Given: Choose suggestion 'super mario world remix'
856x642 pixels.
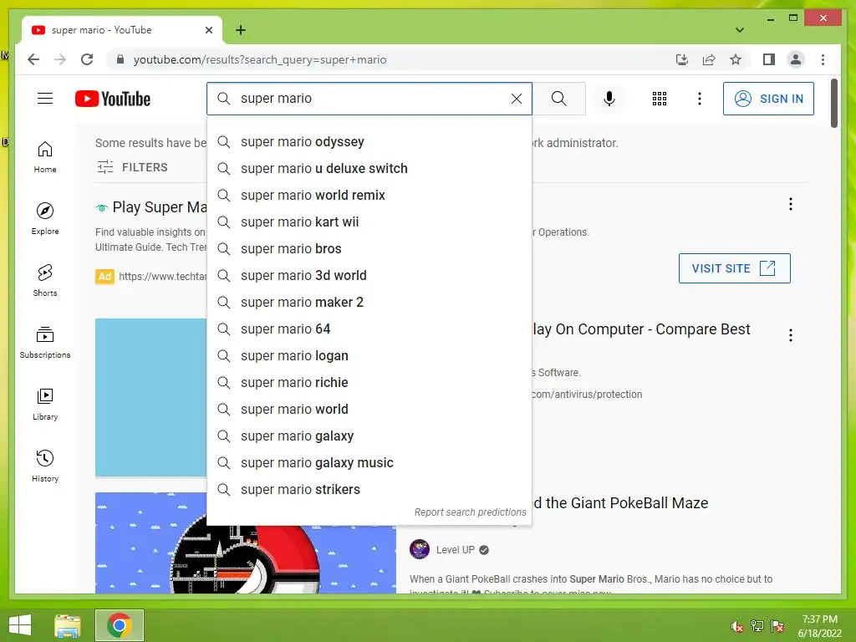Looking at the screenshot, I should (x=369, y=196).
